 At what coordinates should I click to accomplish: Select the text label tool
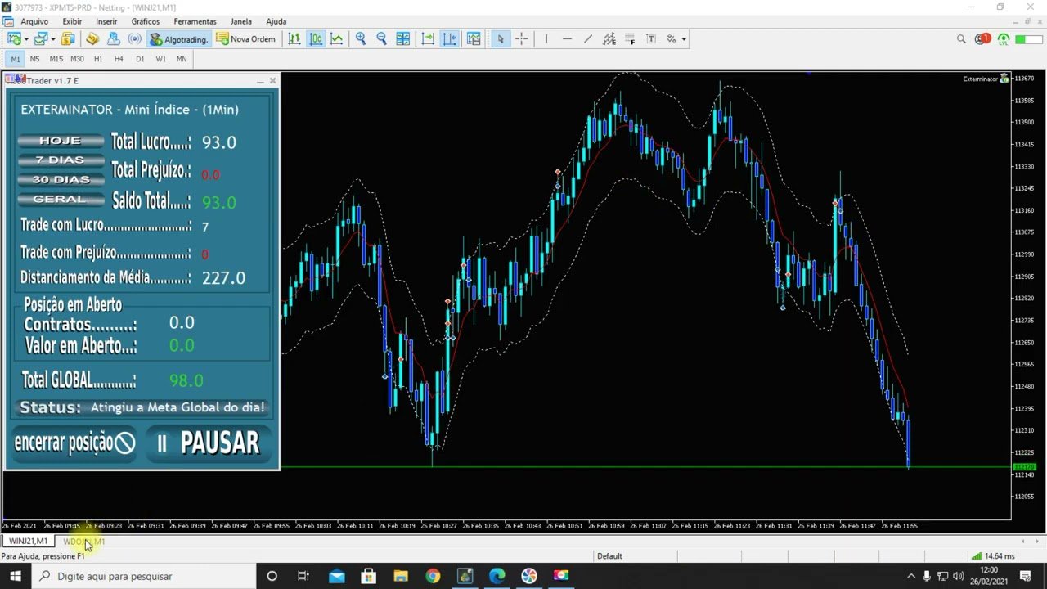[651, 38]
